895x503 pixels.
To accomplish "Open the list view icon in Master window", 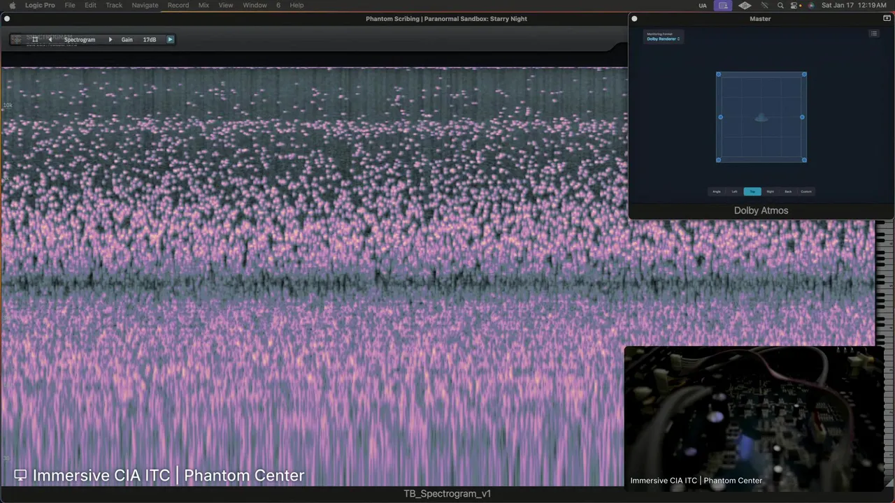I will [x=873, y=34].
